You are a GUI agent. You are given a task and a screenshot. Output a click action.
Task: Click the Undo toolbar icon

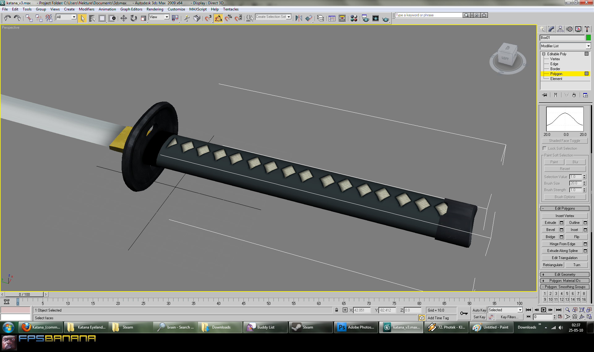click(8, 18)
